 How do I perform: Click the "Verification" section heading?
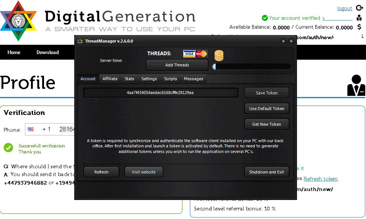pyautogui.click(x=24, y=113)
